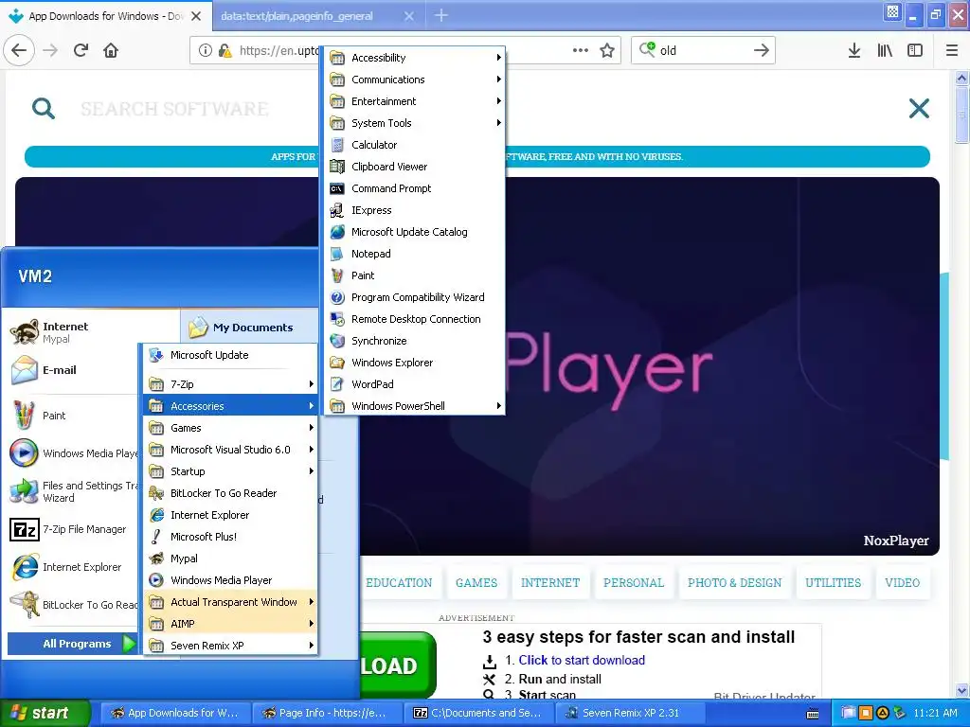This screenshot has width=970, height=727.
Task: Open Paint in Accessories submenu
Action: point(415,275)
